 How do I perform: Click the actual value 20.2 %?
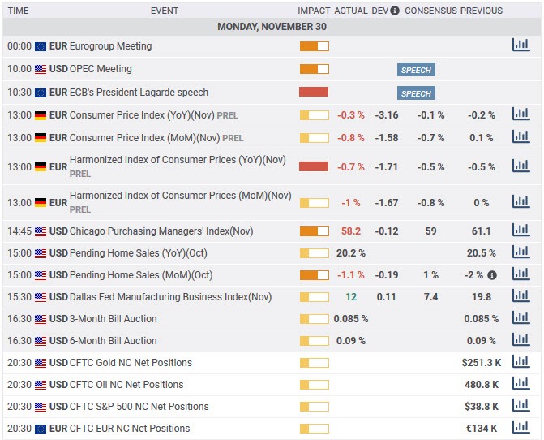coord(351,252)
